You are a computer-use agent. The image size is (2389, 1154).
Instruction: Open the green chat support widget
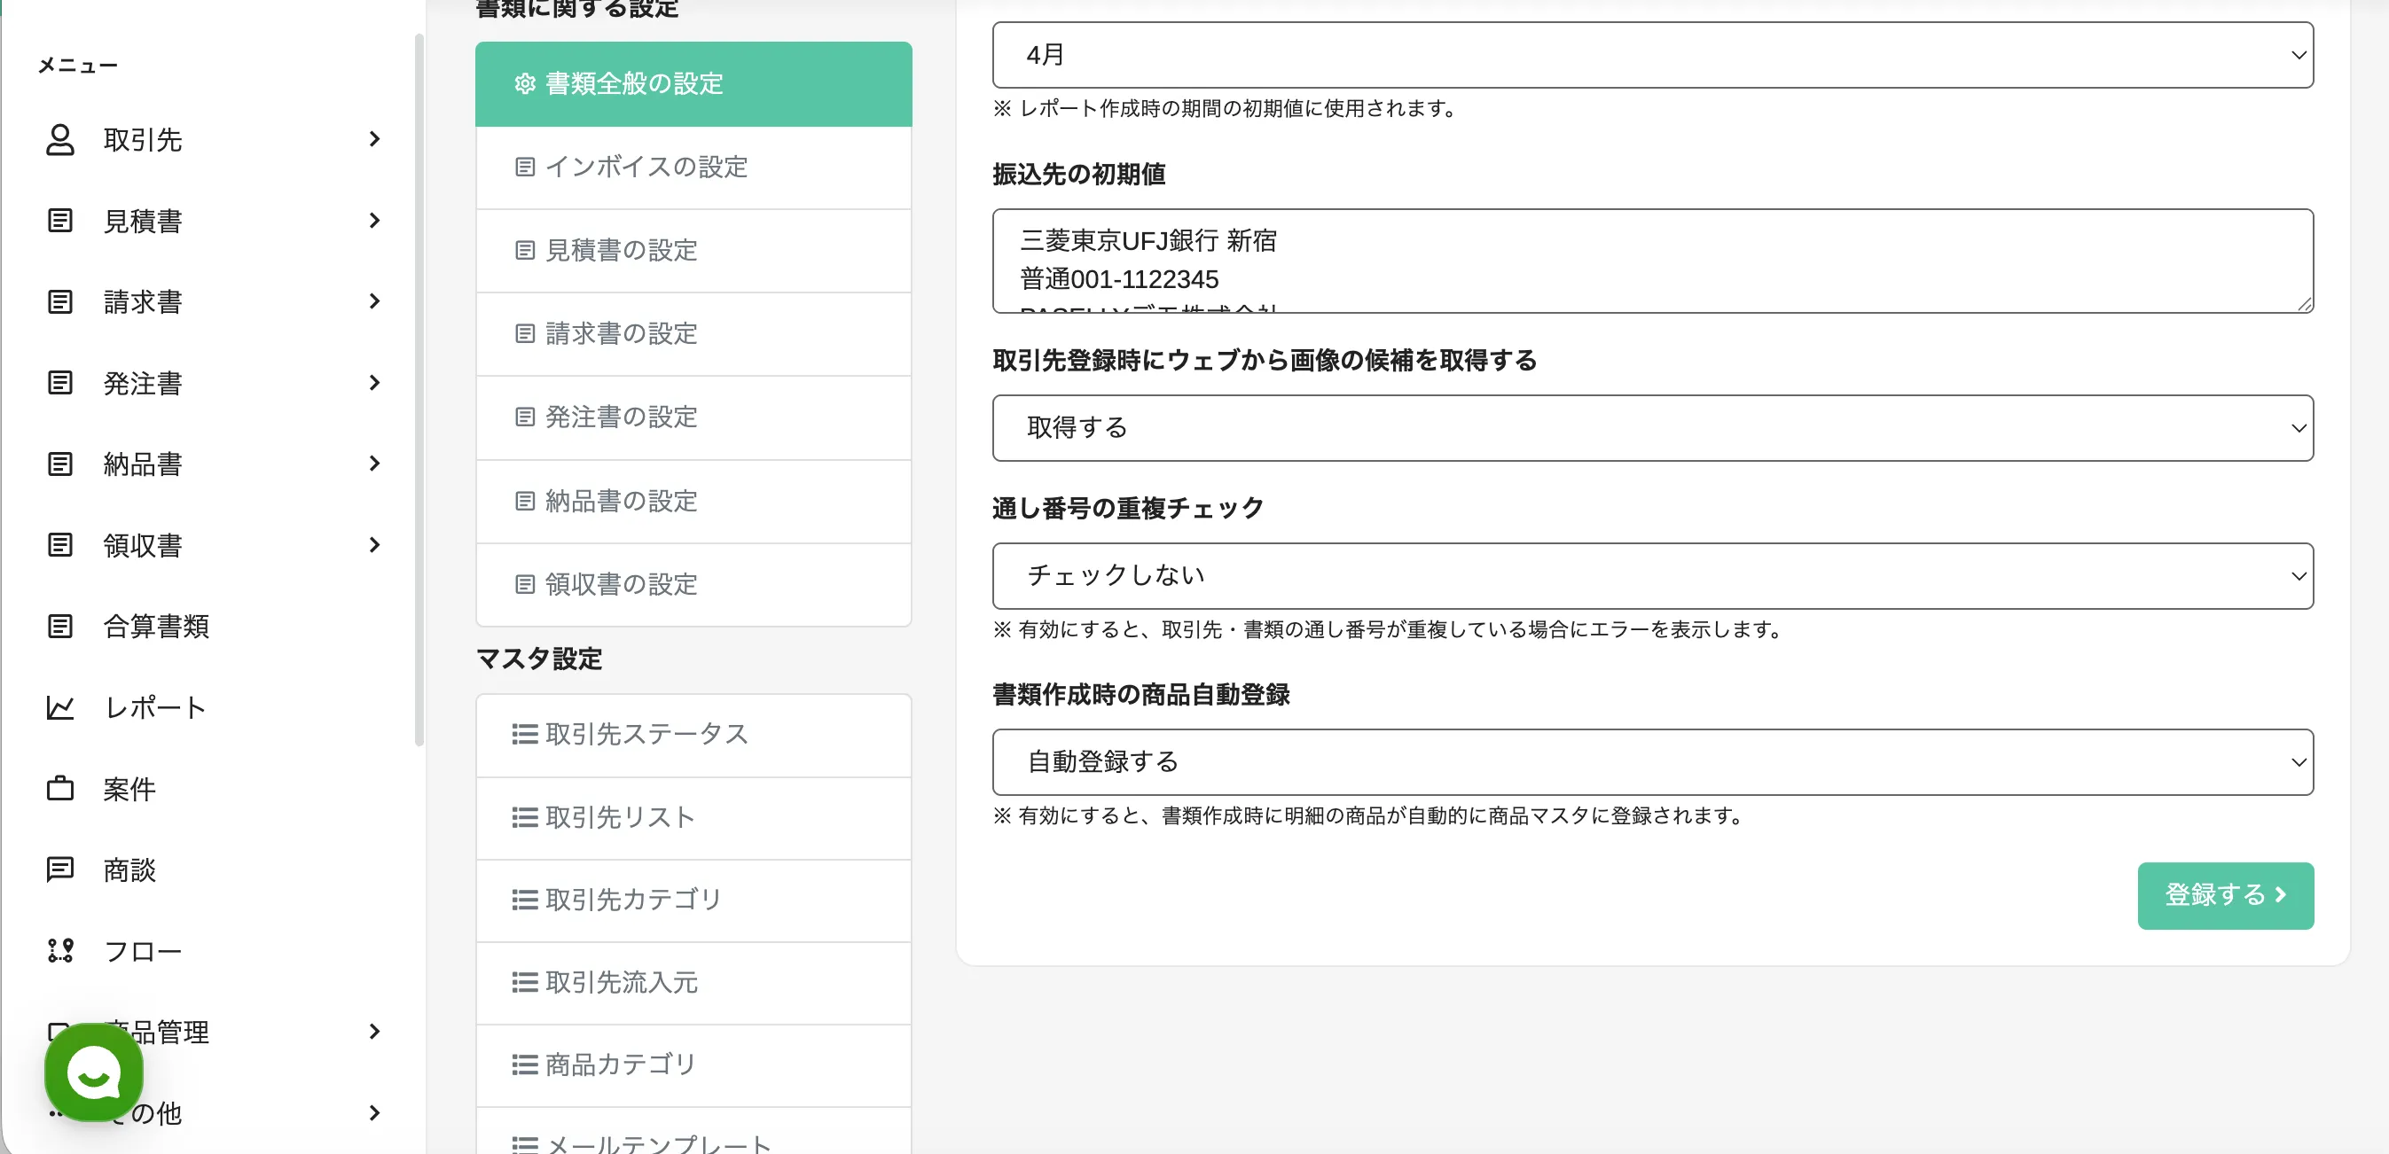[x=94, y=1073]
